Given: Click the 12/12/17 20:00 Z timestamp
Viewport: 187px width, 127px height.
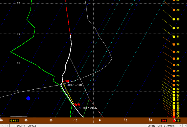Looking at the screenshot, I should click(x=26, y=126).
